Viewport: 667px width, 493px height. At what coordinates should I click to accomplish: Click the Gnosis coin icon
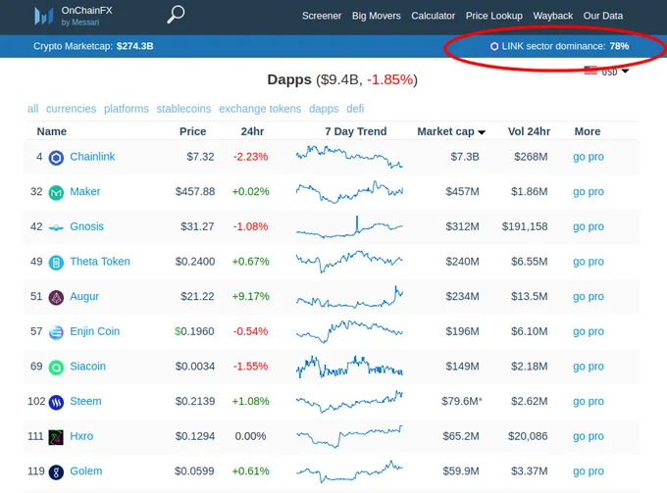point(56,227)
